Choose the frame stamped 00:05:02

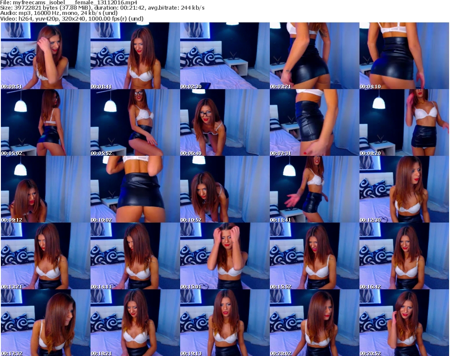(x=46, y=122)
